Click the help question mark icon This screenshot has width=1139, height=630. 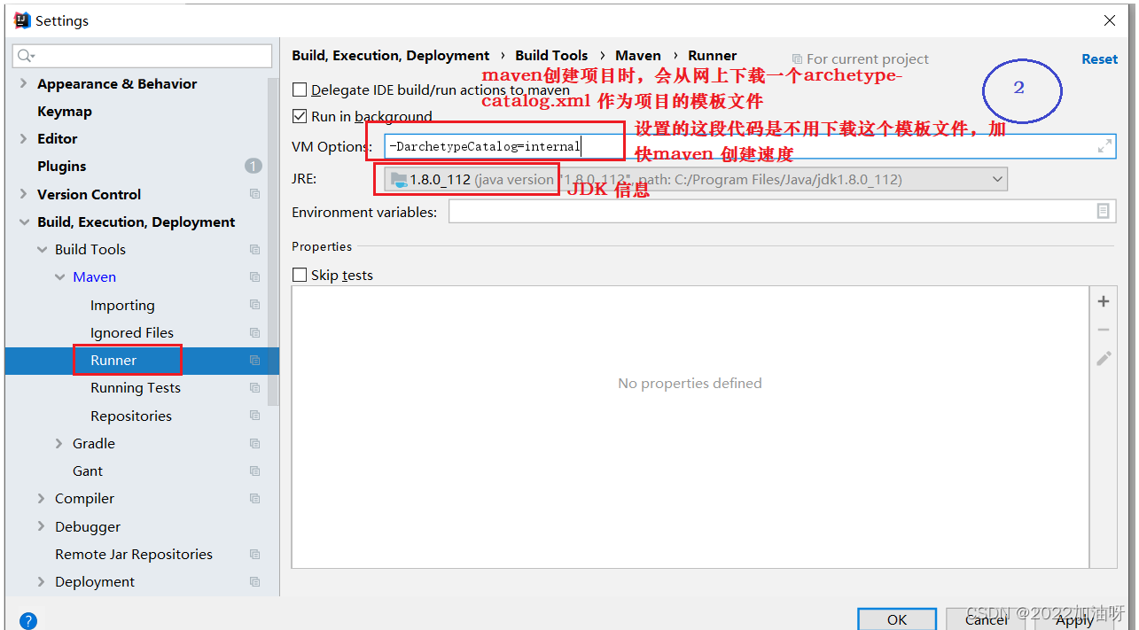point(28,621)
